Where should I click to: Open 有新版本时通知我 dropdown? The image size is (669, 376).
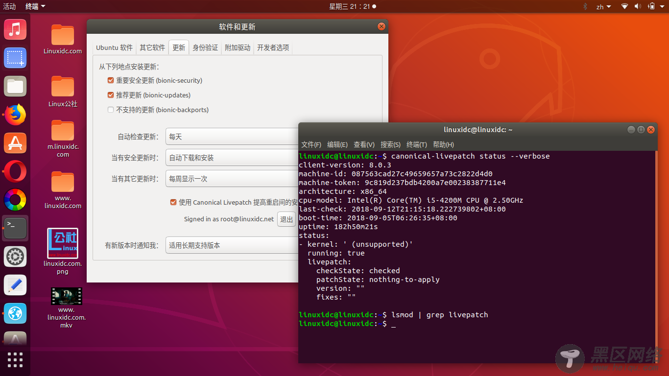click(x=232, y=245)
